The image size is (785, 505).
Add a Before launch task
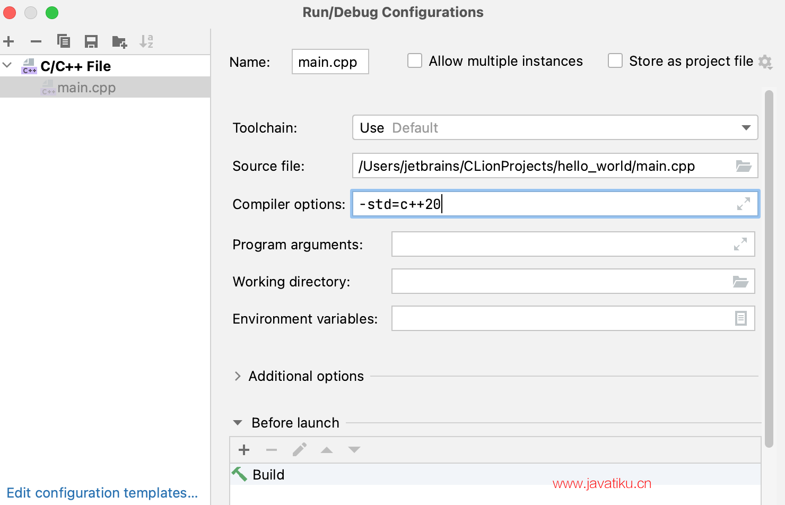click(x=244, y=450)
